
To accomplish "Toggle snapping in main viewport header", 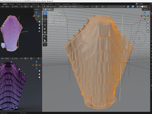I will click(97, 7).
